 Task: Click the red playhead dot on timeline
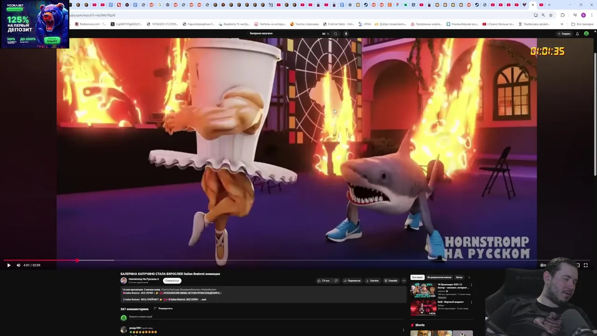(77, 260)
